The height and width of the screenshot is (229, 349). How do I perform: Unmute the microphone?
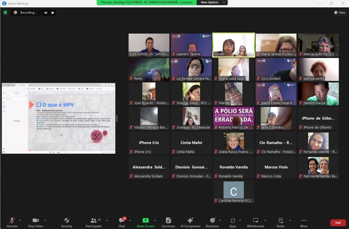pos(12,221)
